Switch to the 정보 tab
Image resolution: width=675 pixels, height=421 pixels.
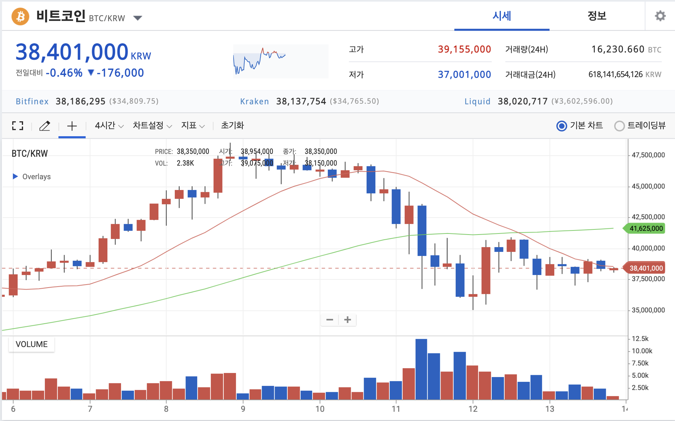pyautogui.click(x=597, y=16)
